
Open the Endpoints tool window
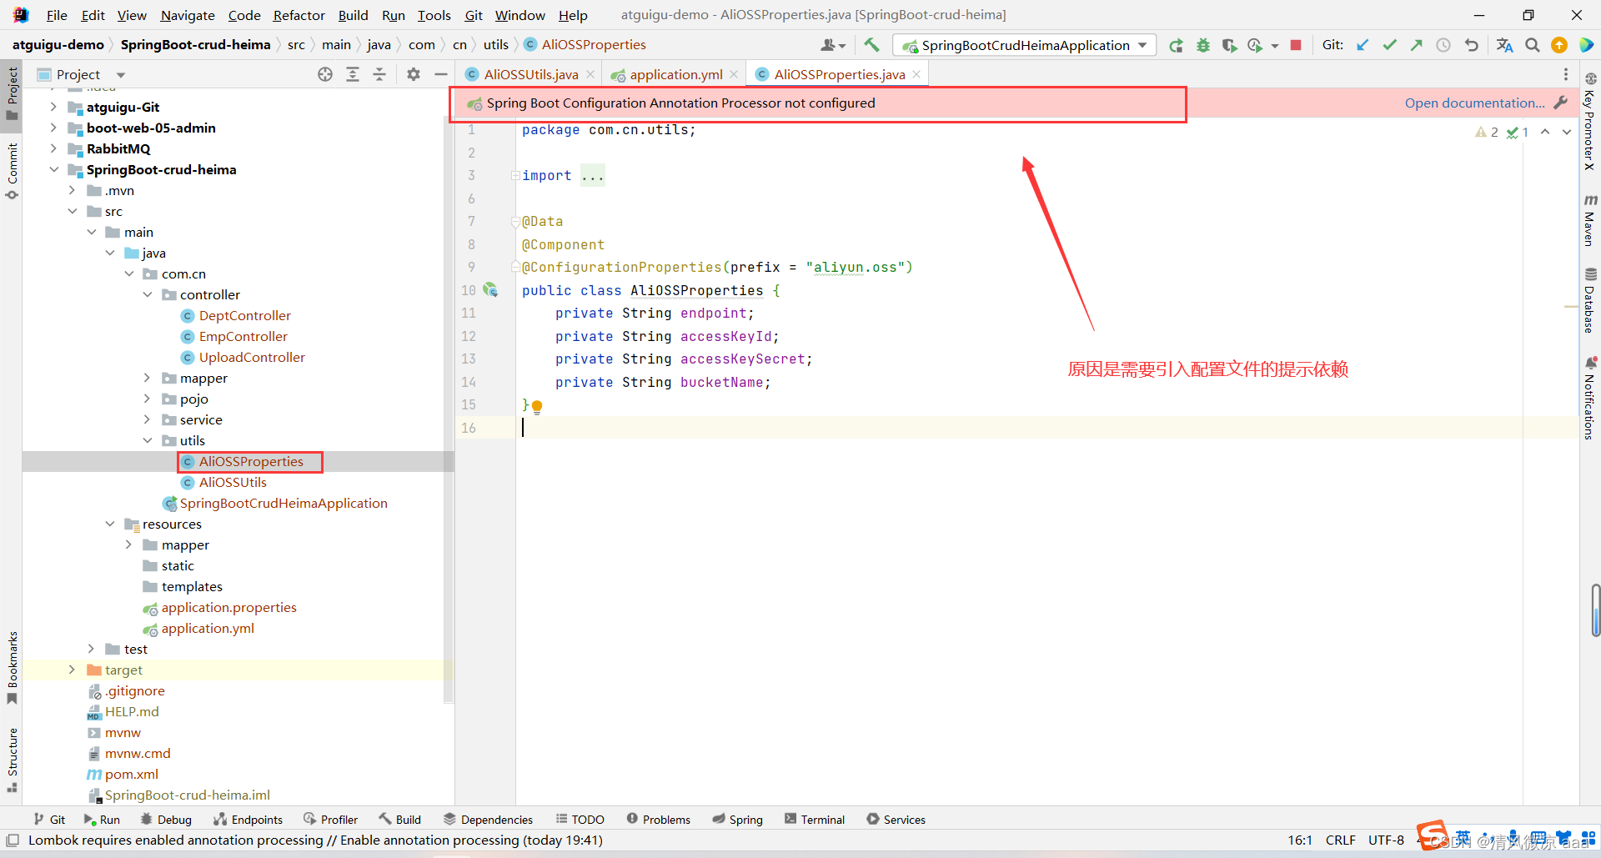248,820
